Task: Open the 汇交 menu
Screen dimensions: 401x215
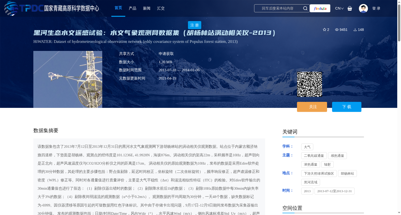Action: [x=161, y=8]
